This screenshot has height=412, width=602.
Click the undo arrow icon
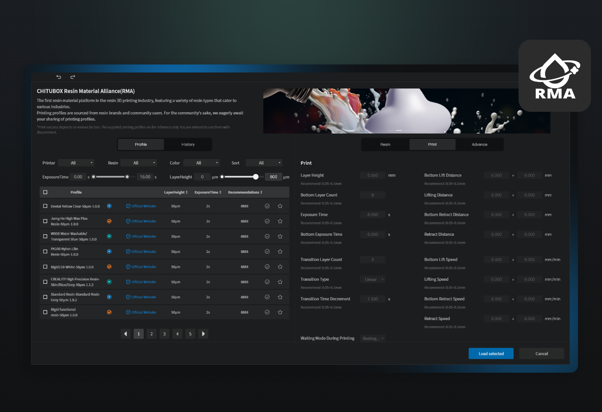[x=59, y=77]
